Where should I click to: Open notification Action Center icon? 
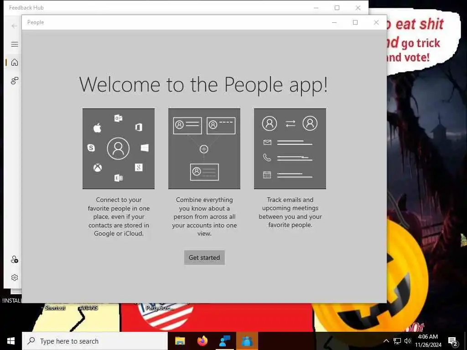pyautogui.click(x=453, y=341)
